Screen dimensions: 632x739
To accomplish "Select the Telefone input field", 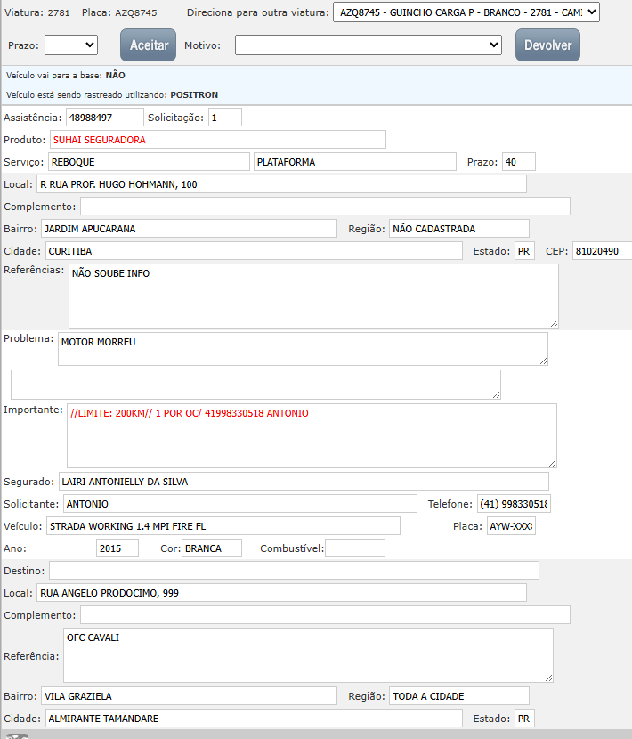I will pos(514,504).
